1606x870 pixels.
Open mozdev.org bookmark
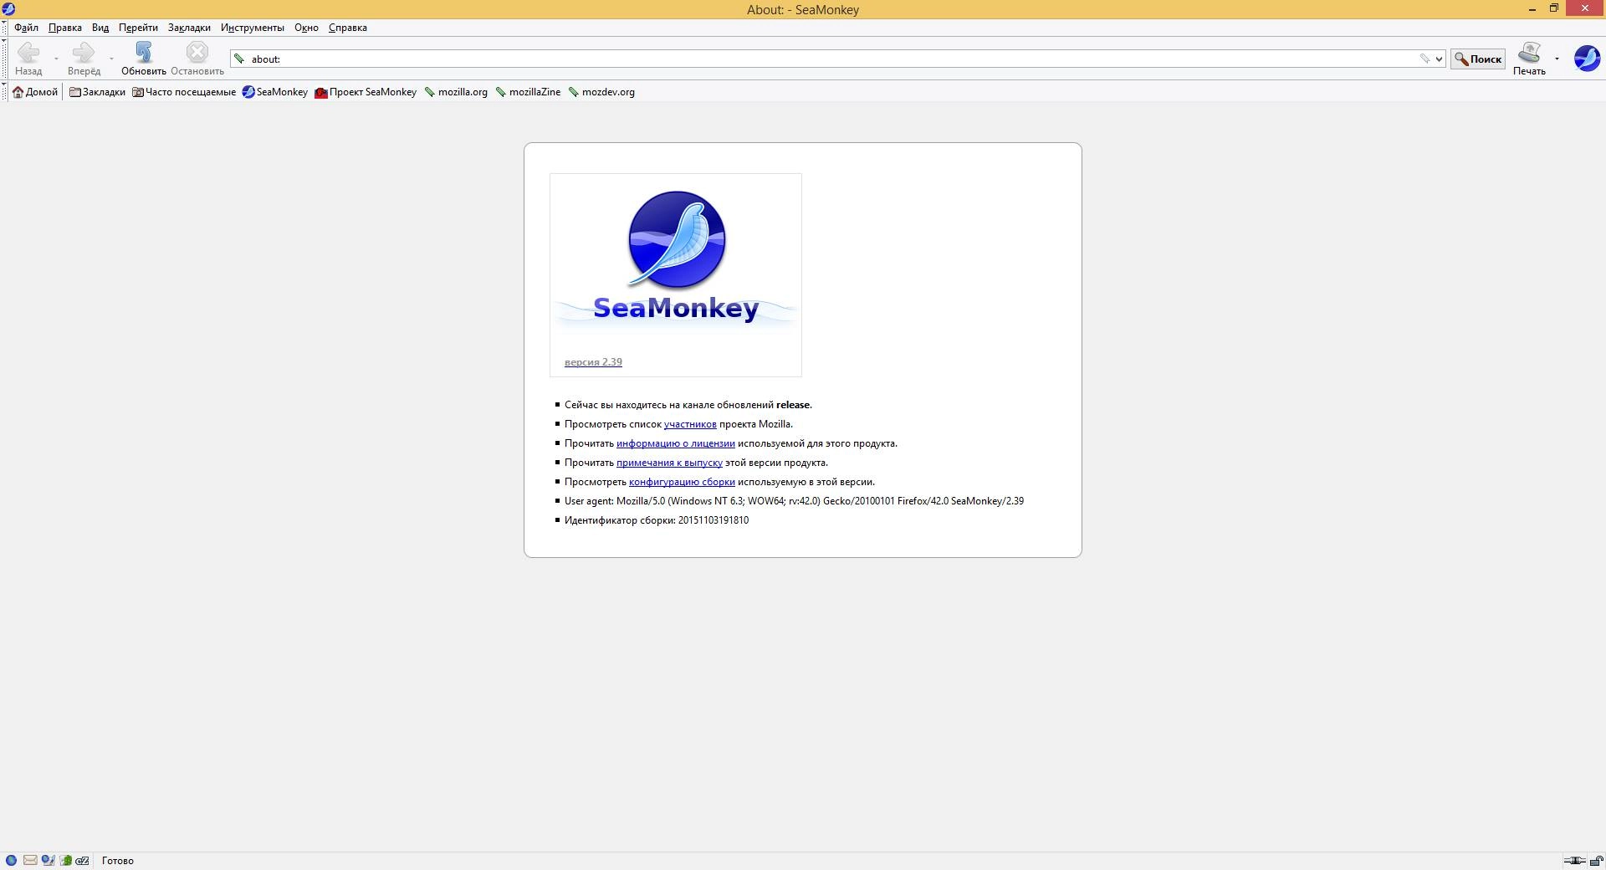601,92
